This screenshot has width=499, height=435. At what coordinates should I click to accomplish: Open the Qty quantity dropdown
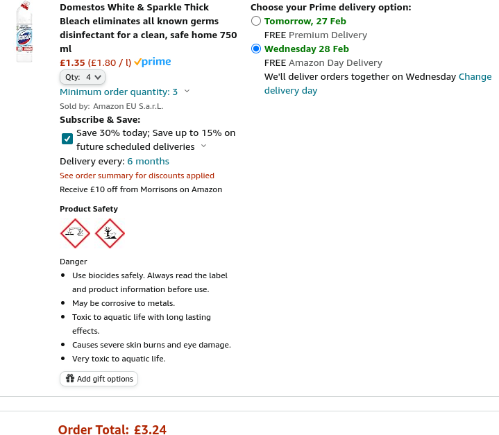(x=83, y=77)
